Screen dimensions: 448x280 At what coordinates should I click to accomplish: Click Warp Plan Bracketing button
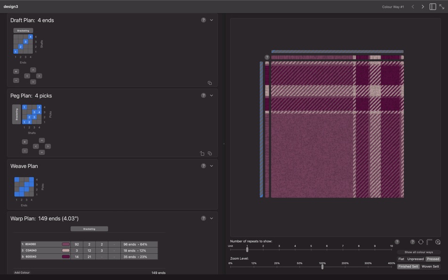(x=89, y=229)
